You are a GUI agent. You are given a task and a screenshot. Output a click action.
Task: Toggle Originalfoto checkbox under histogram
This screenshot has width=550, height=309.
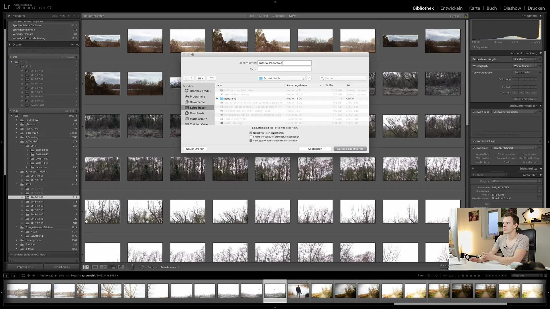474,47
